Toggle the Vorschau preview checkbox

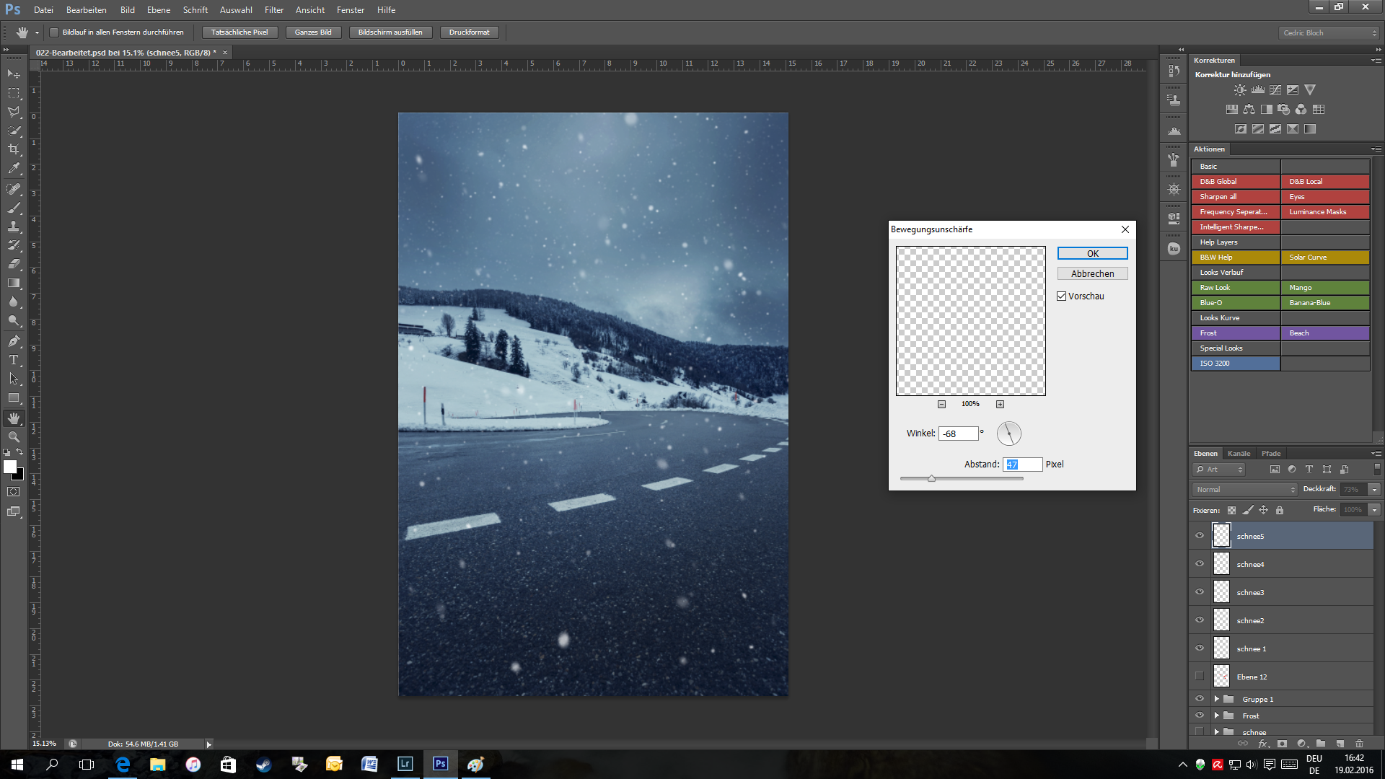[x=1062, y=296]
